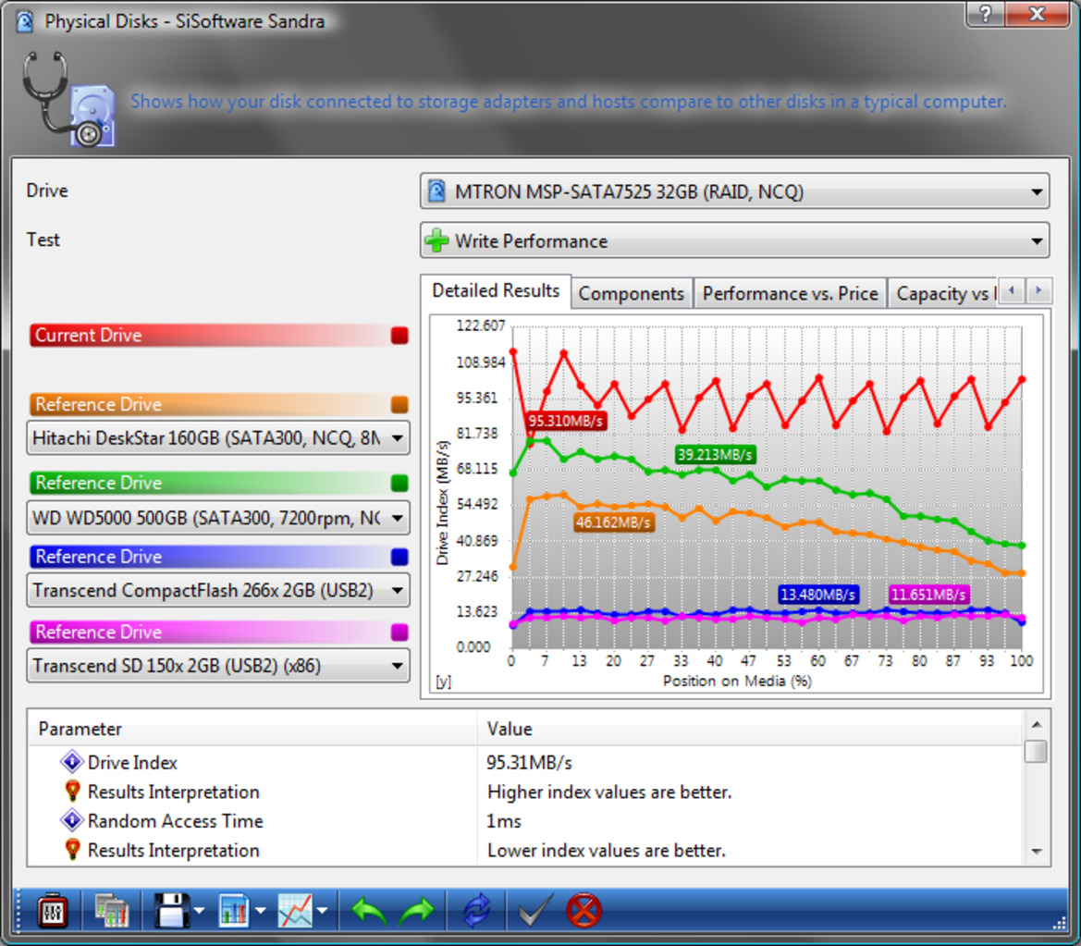
Task: Click the blue refresh icon
Action: pos(476,912)
